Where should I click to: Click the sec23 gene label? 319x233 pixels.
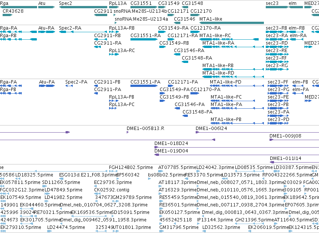point(272,3)
